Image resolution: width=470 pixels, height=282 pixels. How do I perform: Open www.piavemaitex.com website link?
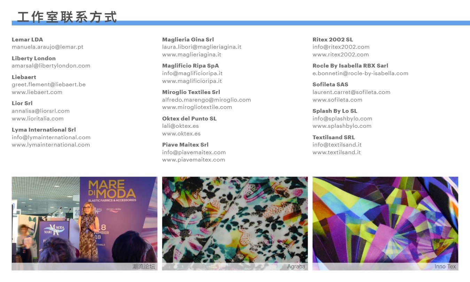pyautogui.click(x=194, y=160)
